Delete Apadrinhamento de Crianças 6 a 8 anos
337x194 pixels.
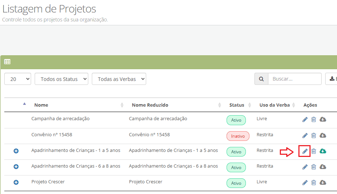tap(314, 167)
